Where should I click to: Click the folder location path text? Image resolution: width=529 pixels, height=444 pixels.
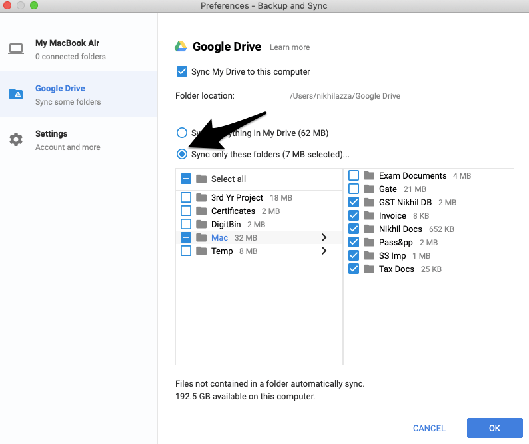345,96
